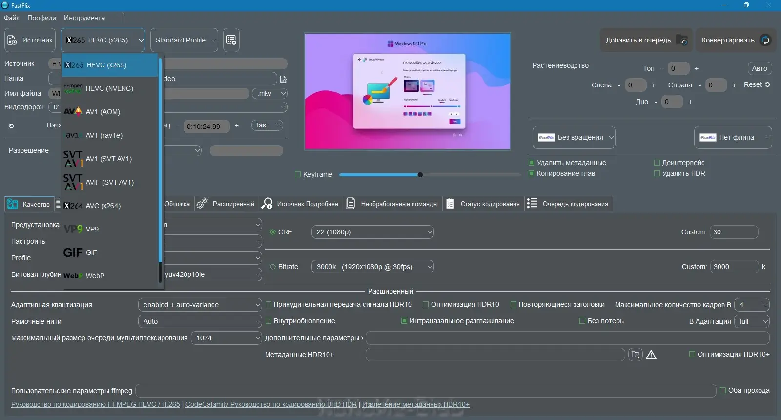Toggle the copy chapters checkbox
This screenshot has height=420, width=781.
[532, 173]
